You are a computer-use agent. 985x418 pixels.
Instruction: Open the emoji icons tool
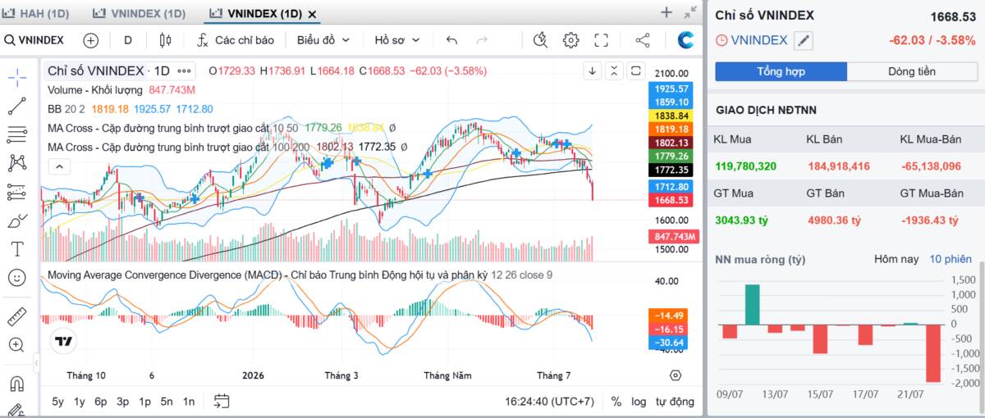(x=17, y=277)
